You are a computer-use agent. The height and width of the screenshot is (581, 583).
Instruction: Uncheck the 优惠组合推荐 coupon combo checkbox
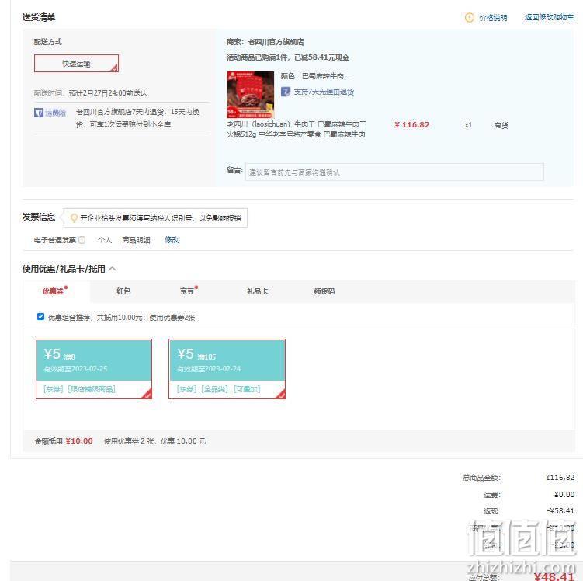[40, 317]
